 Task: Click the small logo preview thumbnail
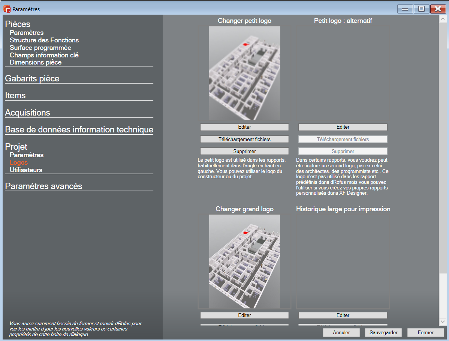pos(244,73)
